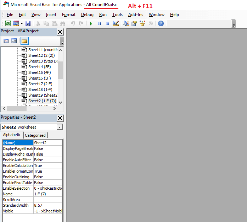Screen dimensions: 247x222
Task: Open Project Explorer toolbar icon
Action: coord(126,23)
